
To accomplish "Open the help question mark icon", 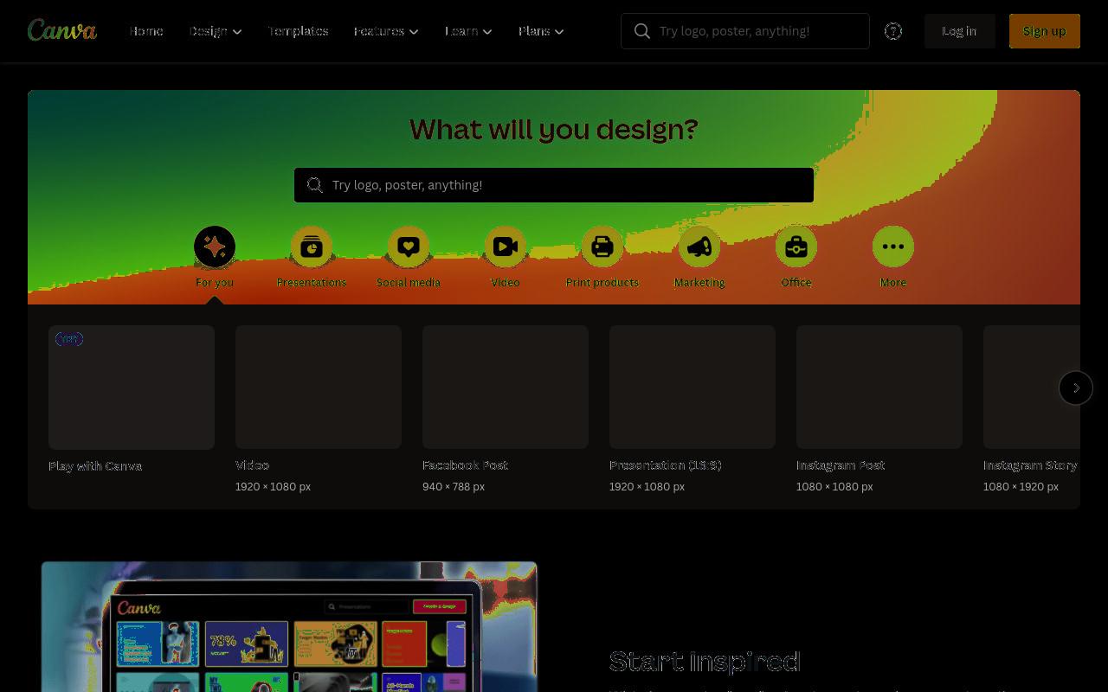I will pos(893,31).
